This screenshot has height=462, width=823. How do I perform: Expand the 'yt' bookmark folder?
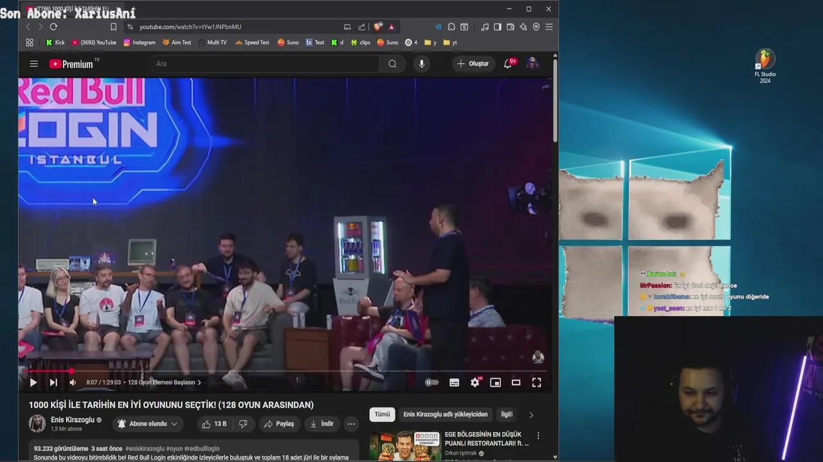pos(450,42)
